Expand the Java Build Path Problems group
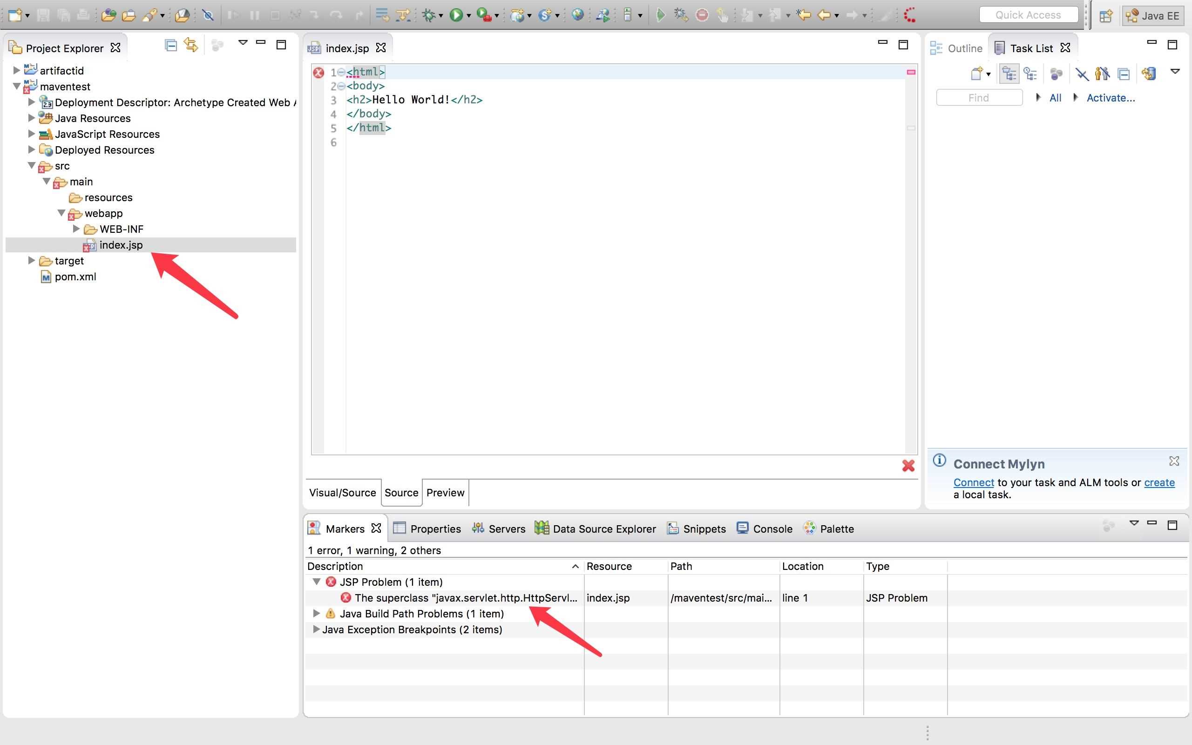The width and height of the screenshot is (1192, 745). pos(317,613)
